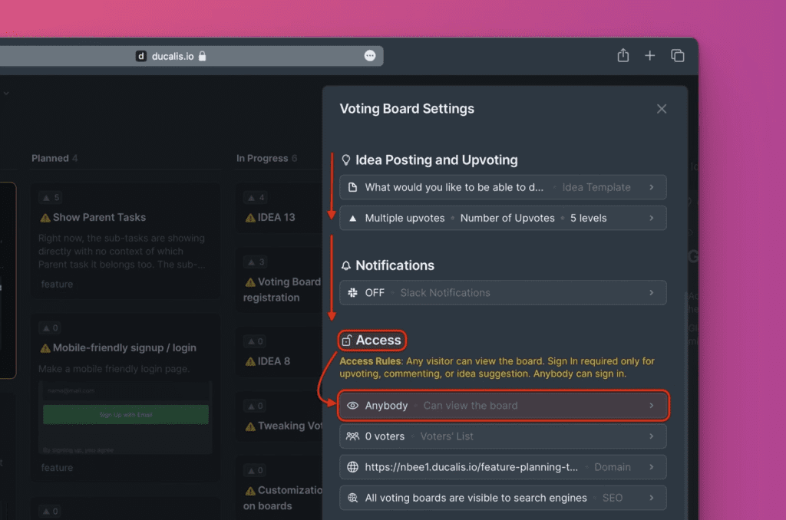Upvote the Show Parent Tasks idea with 5 votes

pos(51,197)
